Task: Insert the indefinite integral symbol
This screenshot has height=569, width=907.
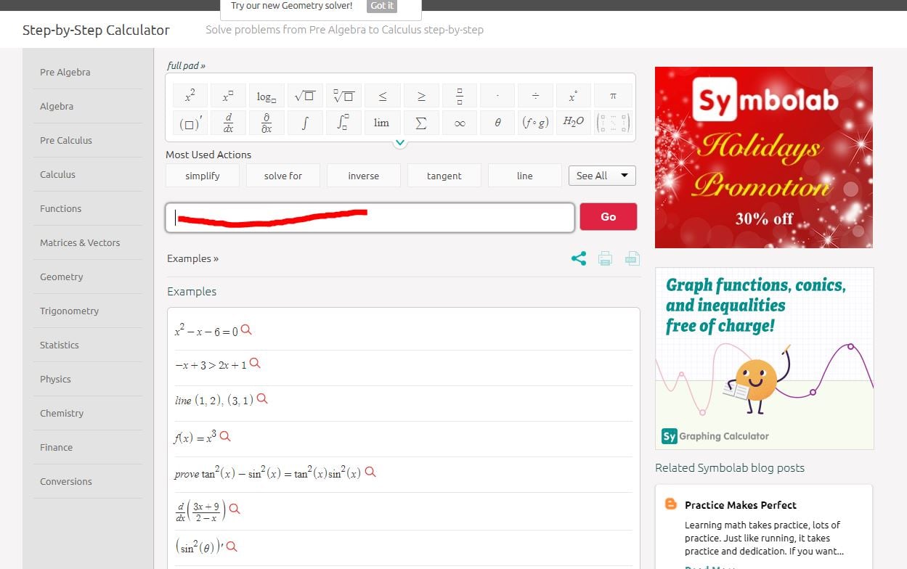Action: coord(305,123)
